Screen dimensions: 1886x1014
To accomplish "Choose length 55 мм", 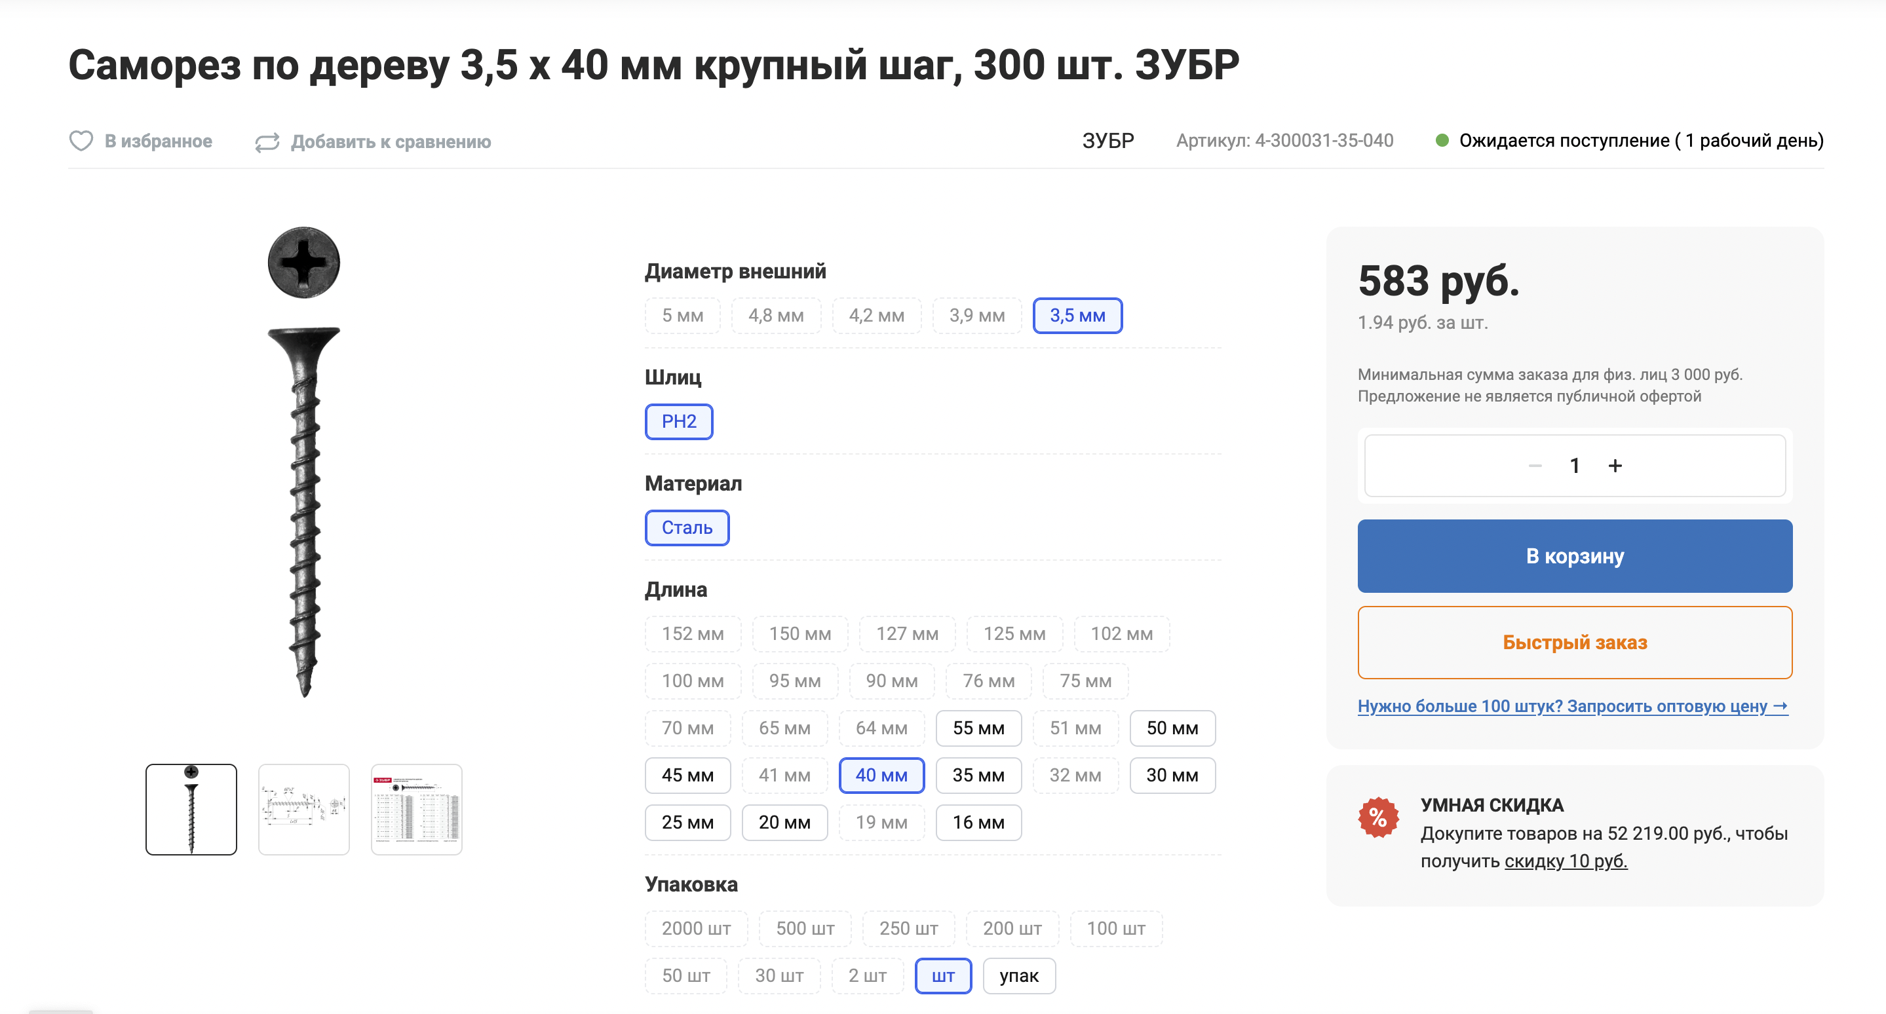I will coord(978,728).
